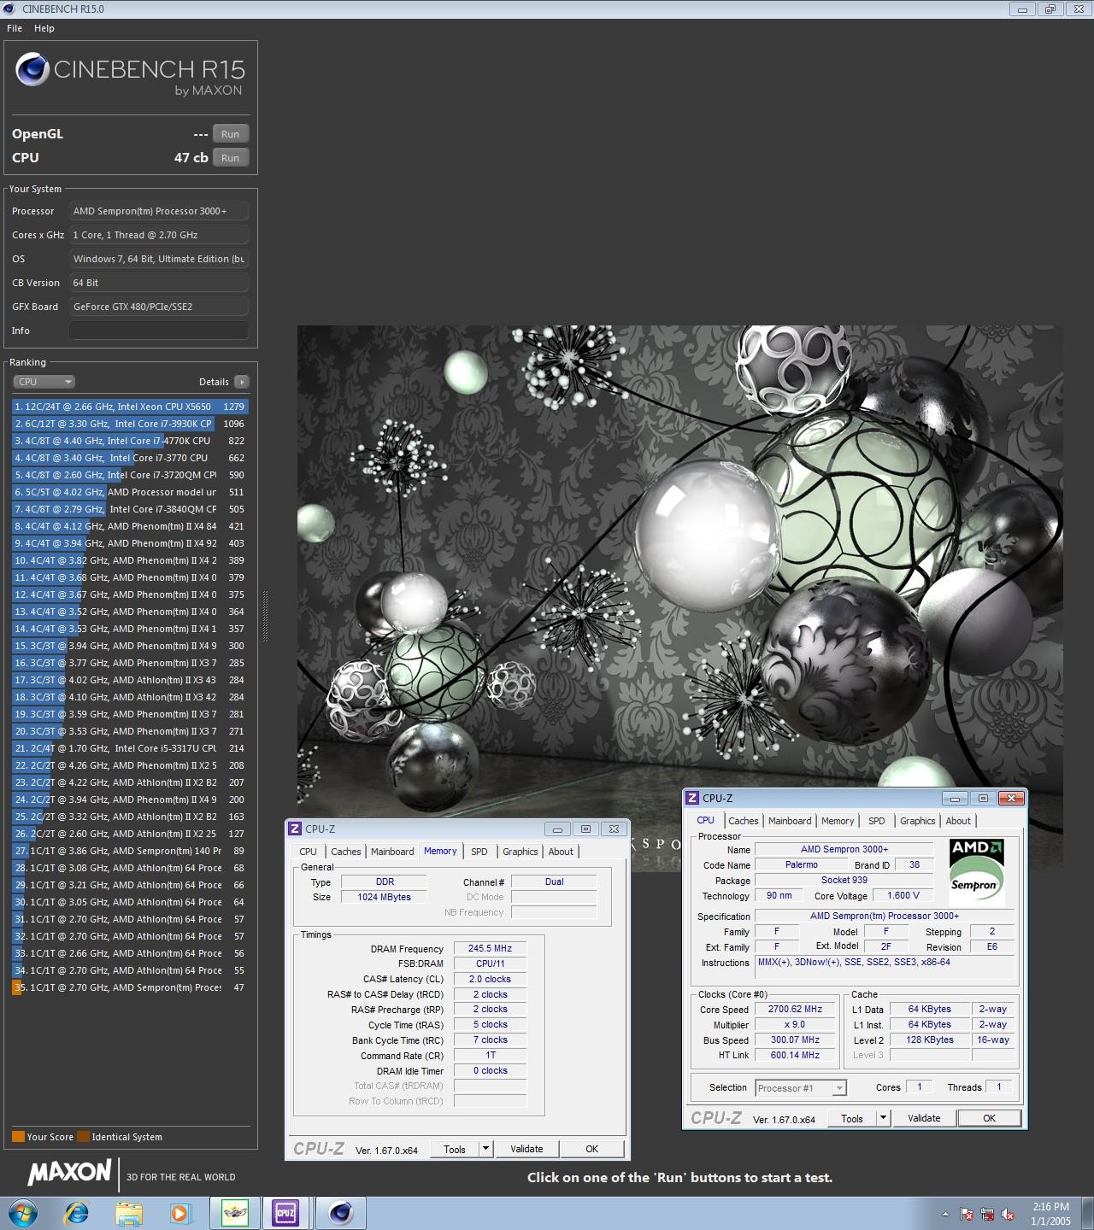Select ranking row 3 Core i7-4770K
The width and height of the screenshot is (1094, 1230).
pos(130,441)
